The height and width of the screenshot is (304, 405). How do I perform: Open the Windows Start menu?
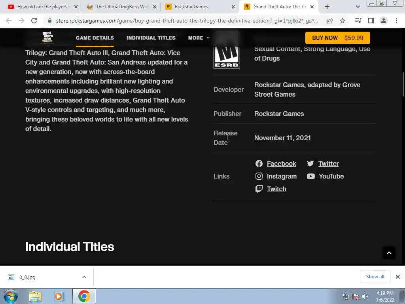click(x=11, y=296)
